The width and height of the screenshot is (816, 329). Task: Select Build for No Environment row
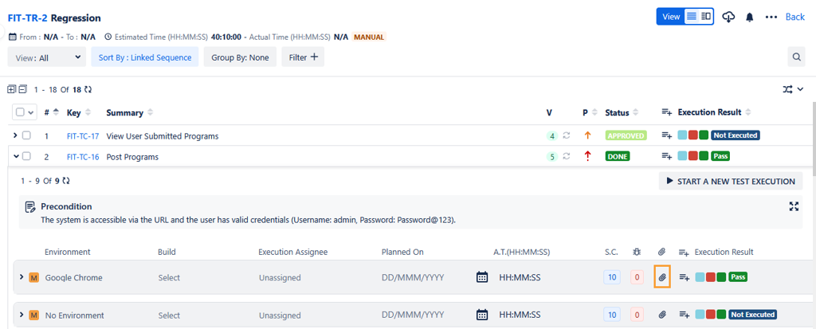(x=169, y=315)
